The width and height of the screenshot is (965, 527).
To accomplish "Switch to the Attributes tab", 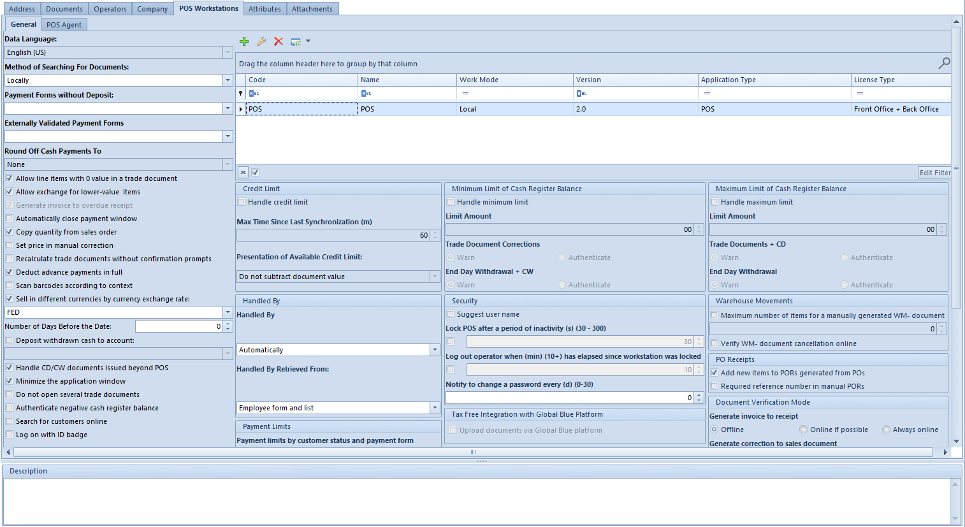I will pyautogui.click(x=265, y=9).
